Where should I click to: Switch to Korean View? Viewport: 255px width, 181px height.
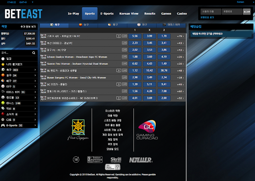(x=129, y=14)
